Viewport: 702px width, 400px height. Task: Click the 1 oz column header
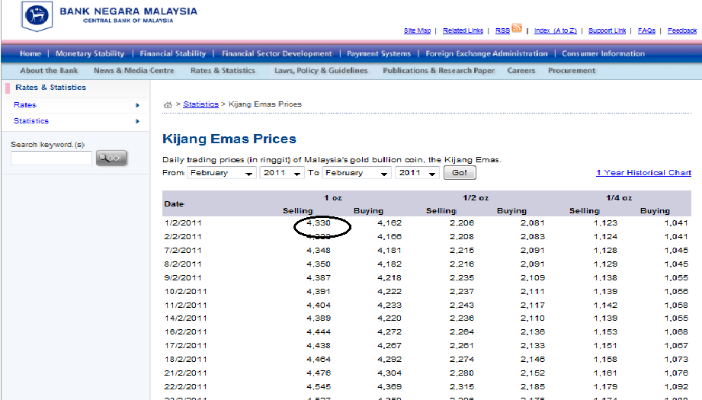pos(333,198)
